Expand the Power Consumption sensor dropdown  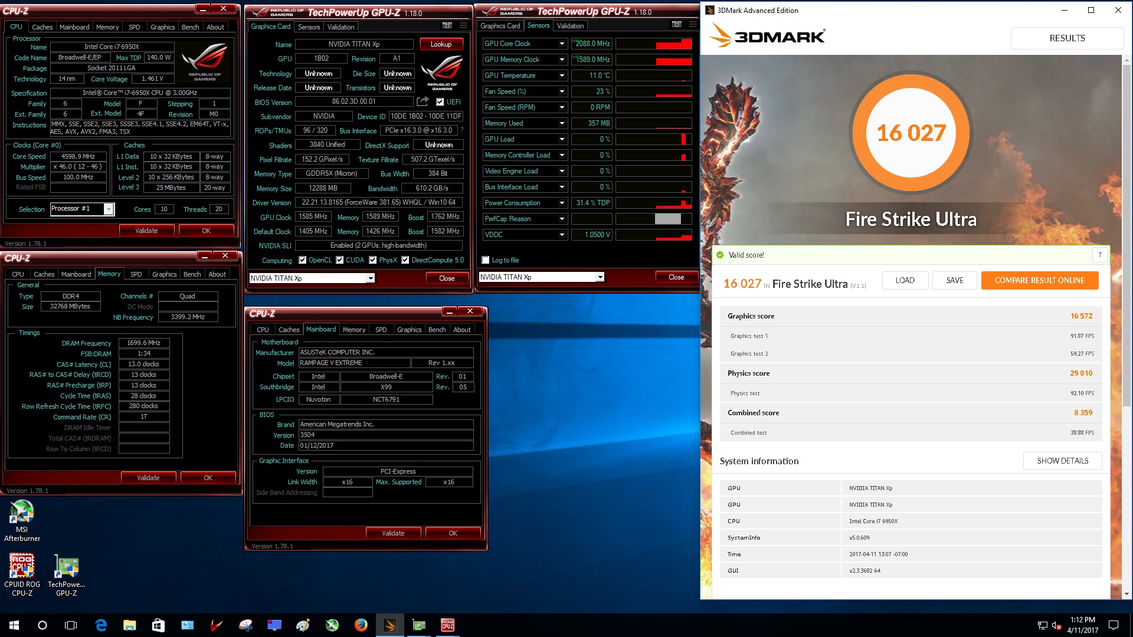click(561, 203)
